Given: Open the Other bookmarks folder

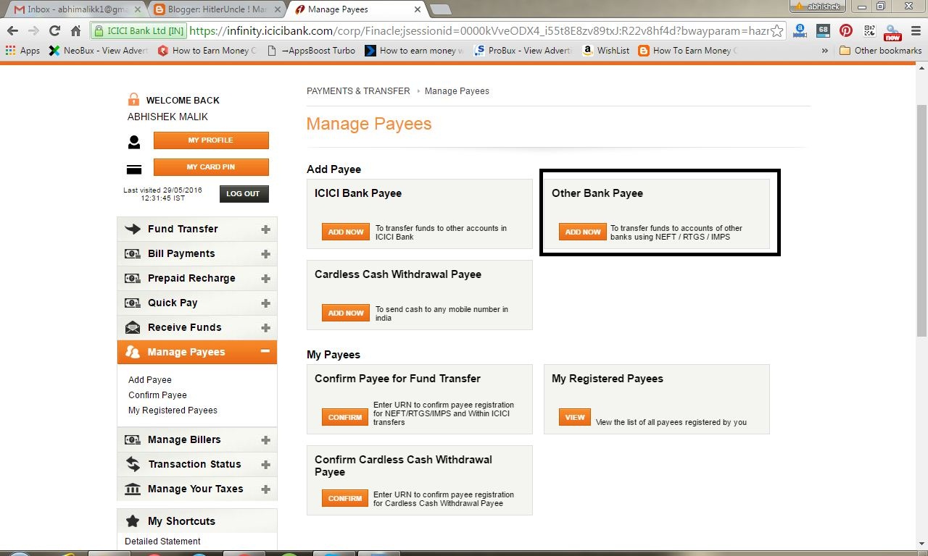Looking at the screenshot, I should point(880,51).
